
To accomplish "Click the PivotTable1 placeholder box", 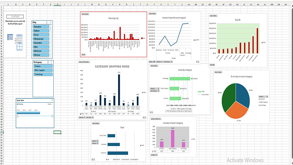I will (15, 17).
